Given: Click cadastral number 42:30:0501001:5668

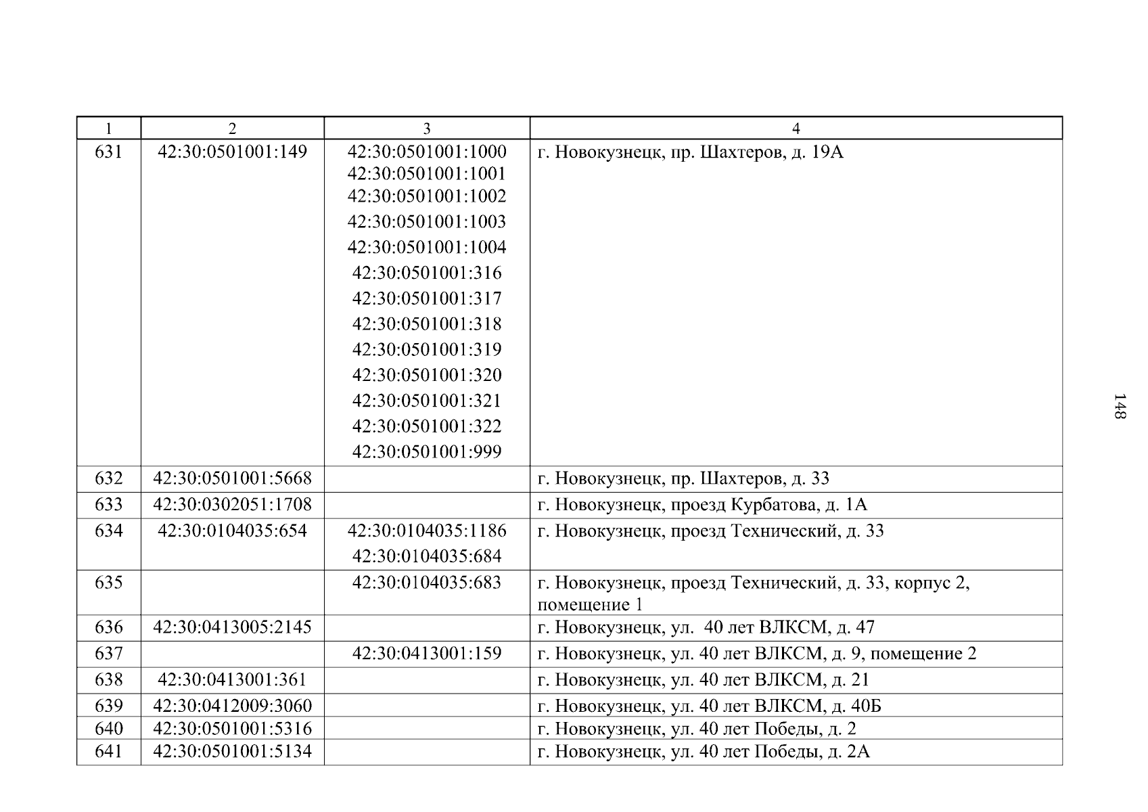Looking at the screenshot, I should [x=232, y=478].
